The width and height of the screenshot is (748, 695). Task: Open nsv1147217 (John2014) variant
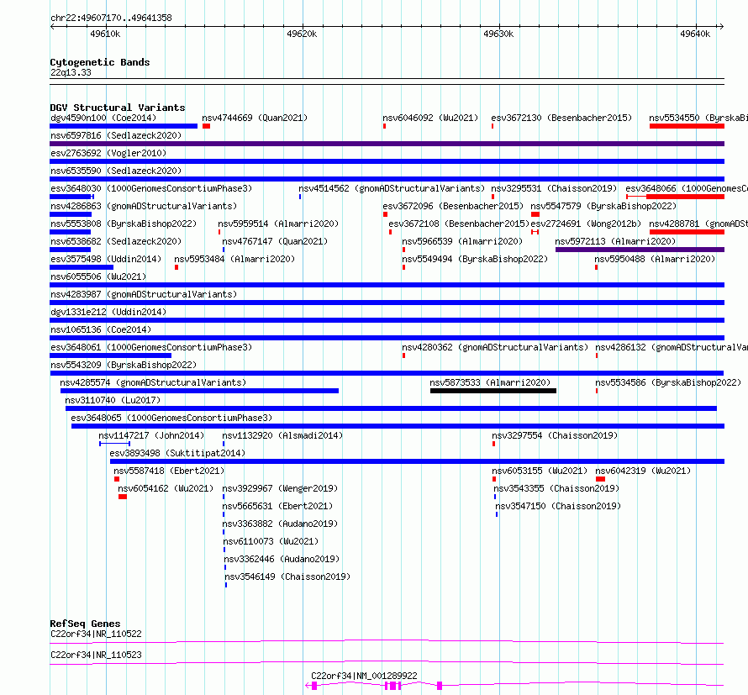click(151, 435)
